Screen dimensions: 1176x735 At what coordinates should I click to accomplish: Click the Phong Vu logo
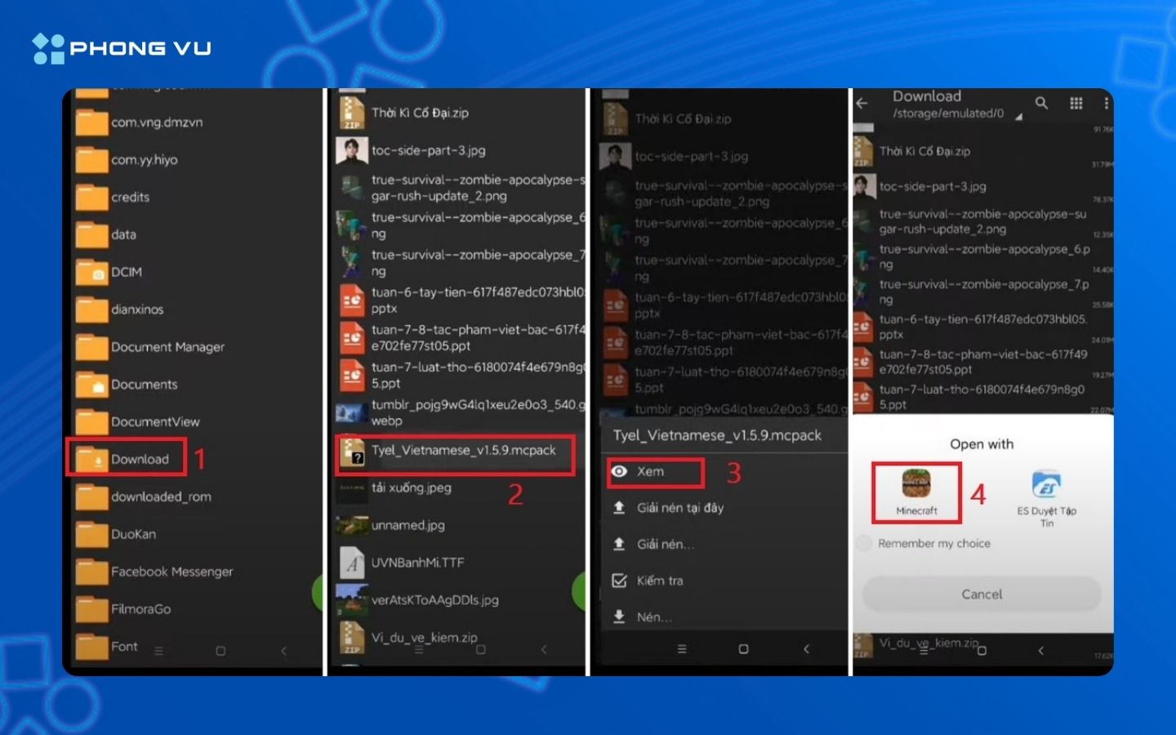click(122, 48)
